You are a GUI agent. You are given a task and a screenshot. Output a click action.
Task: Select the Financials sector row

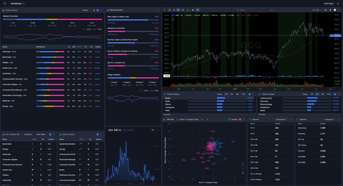(x=52, y=52)
